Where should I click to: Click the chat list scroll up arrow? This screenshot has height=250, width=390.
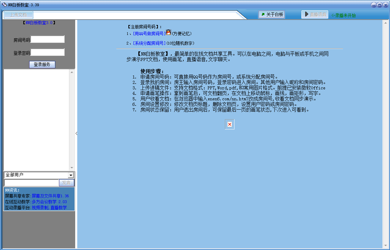72,72
